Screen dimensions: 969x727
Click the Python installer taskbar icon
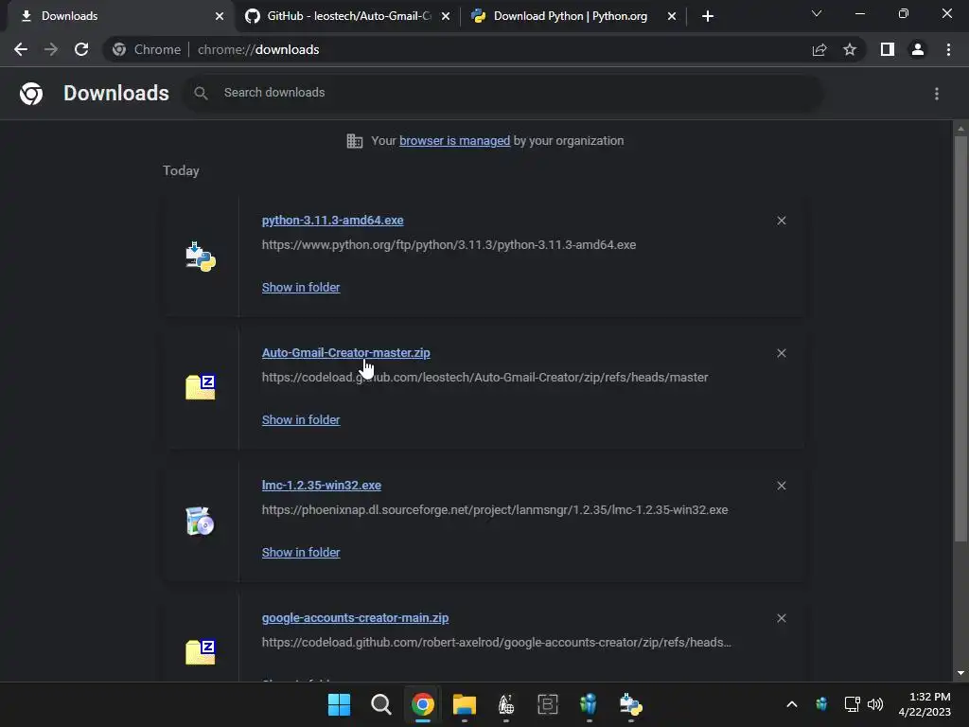tap(631, 704)
